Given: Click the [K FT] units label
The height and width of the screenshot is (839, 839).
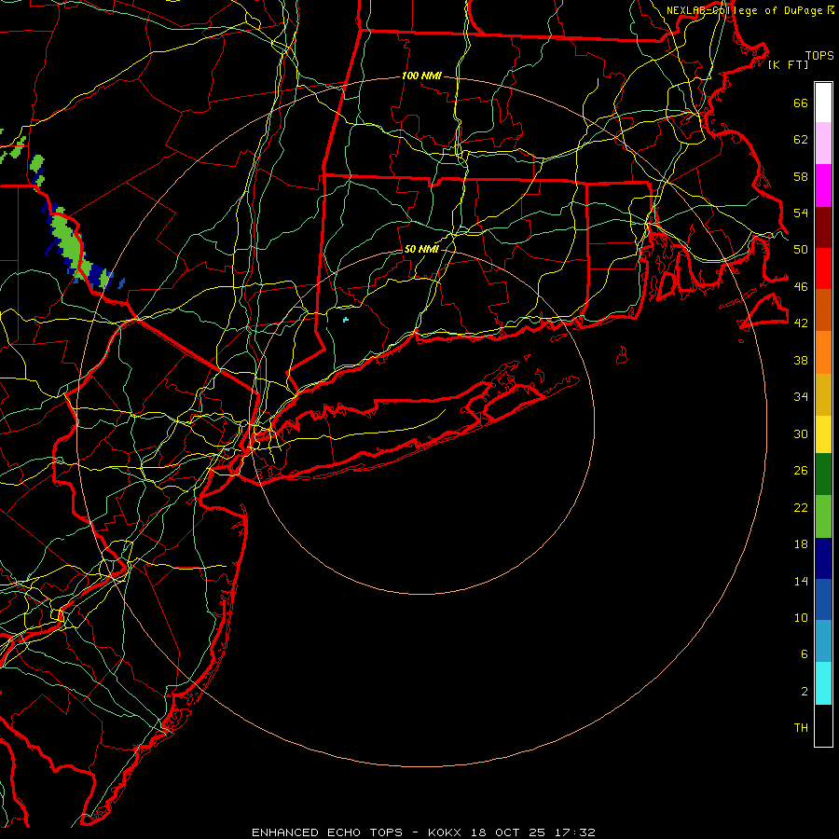Looking at the screenshot, I should [x=788, y=64].
